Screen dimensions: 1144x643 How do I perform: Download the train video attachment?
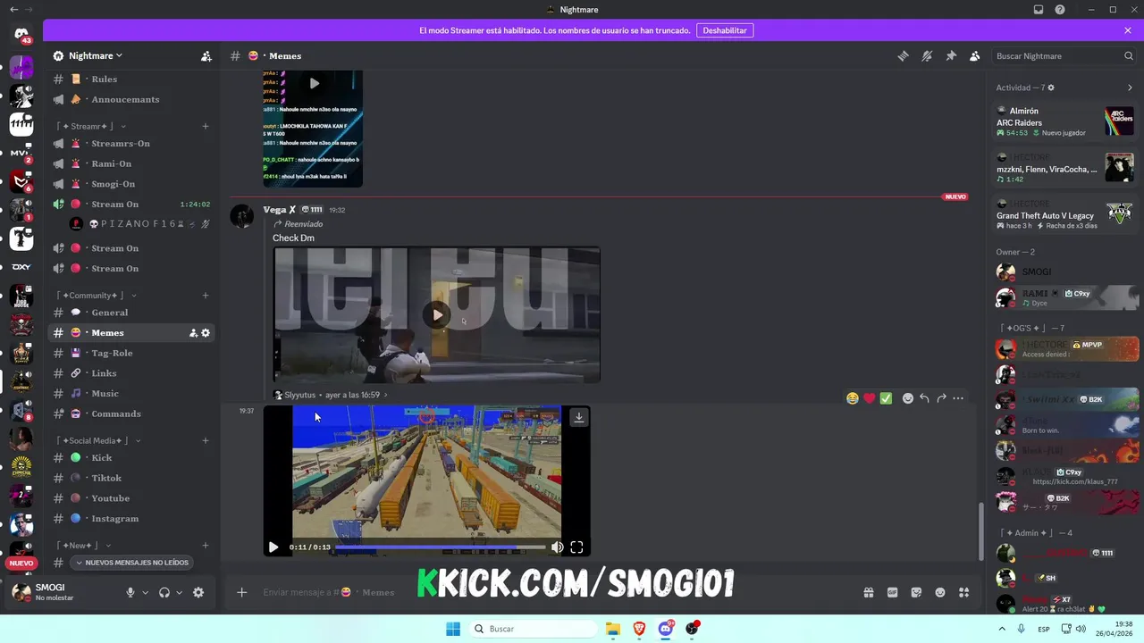pyautogui.click(x=579, y=417)
